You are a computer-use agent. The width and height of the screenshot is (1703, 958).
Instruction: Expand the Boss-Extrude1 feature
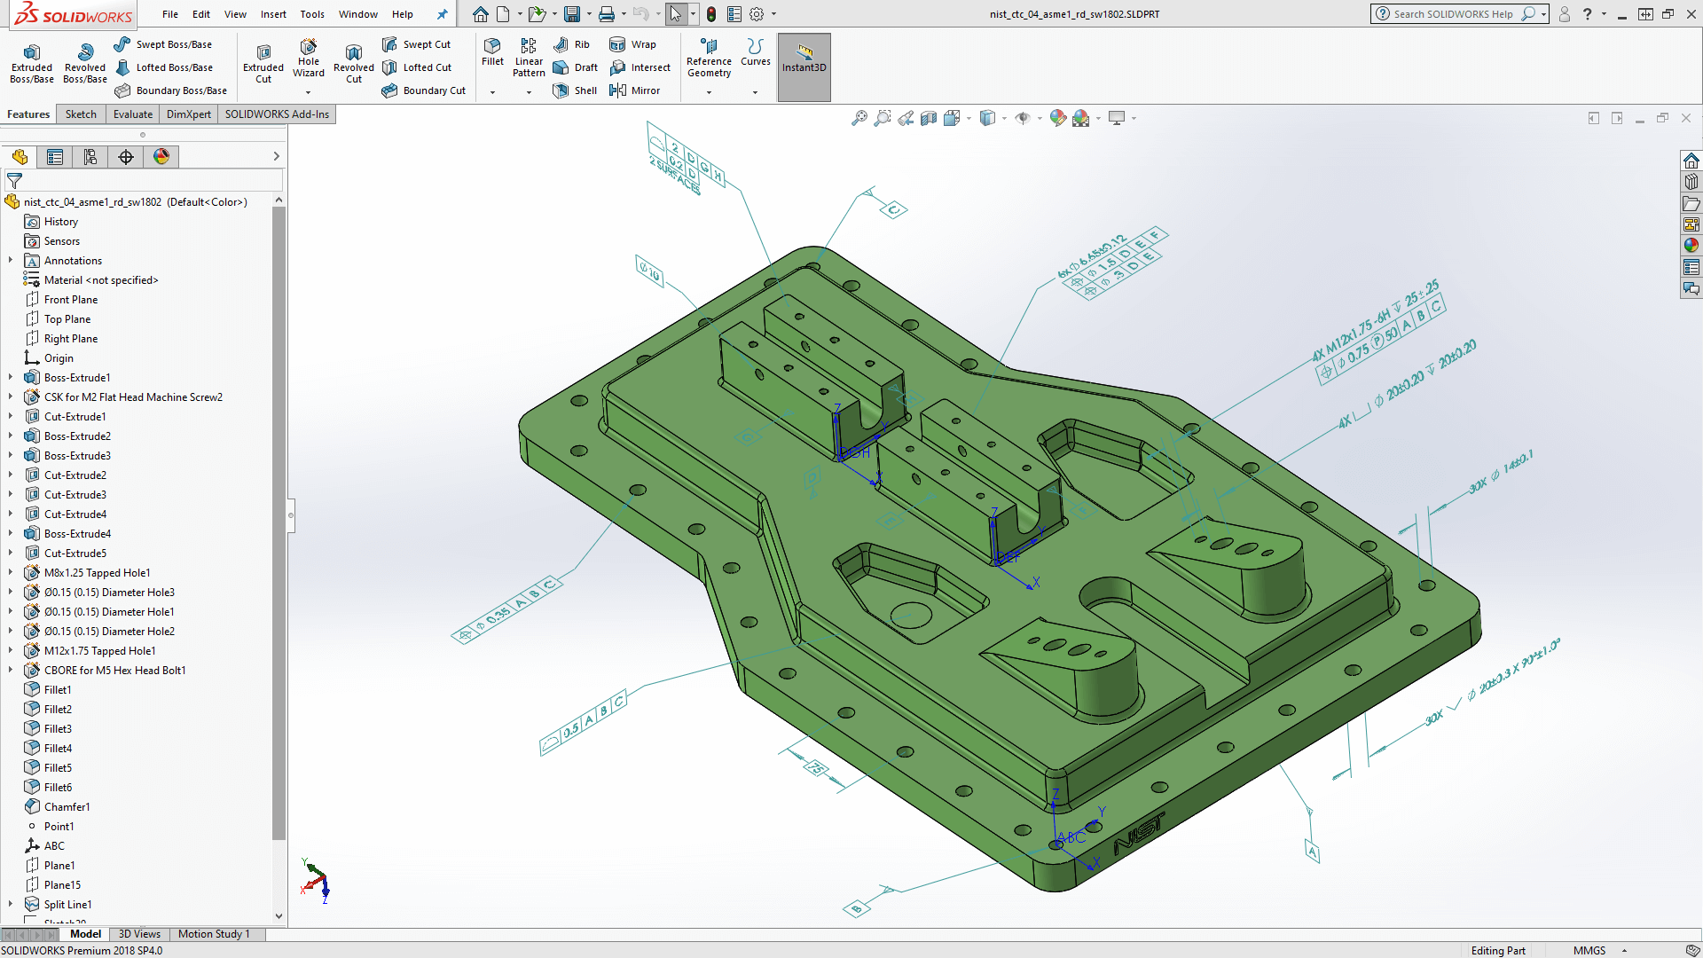[10, 377]
